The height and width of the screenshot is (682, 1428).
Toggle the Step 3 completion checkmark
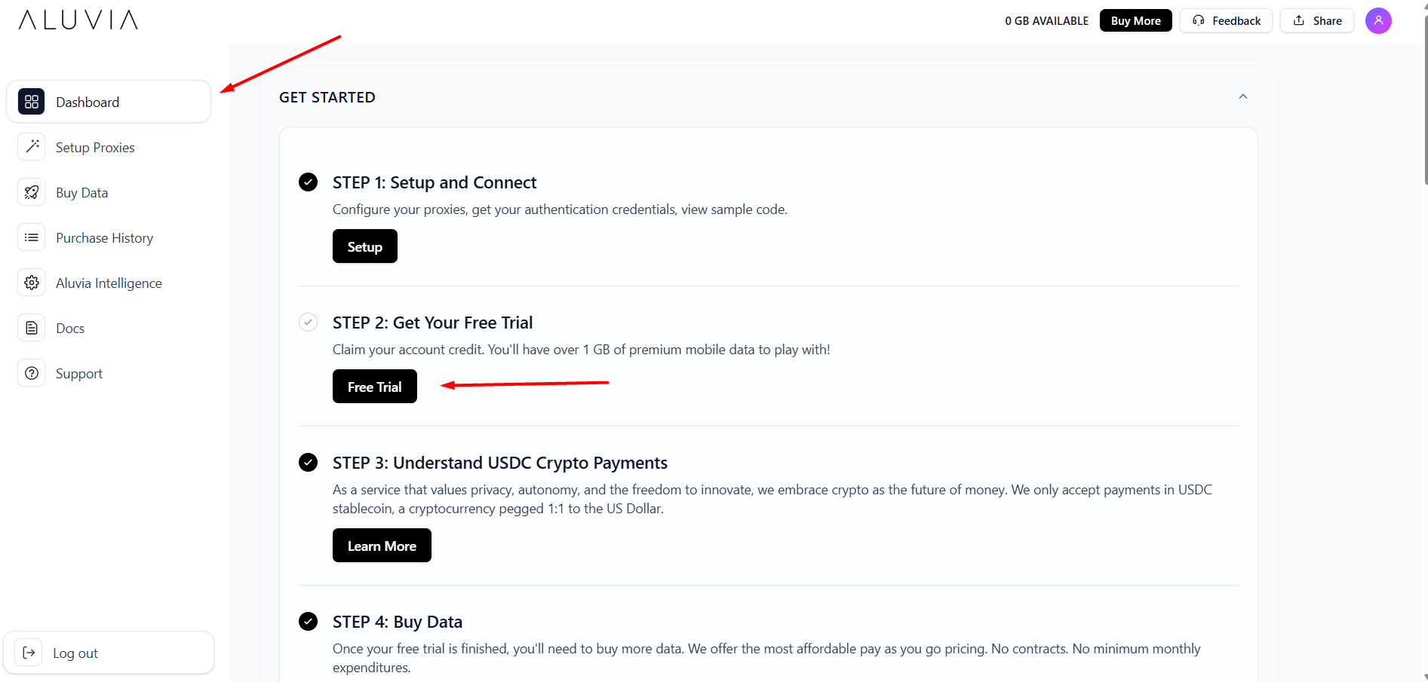(308, 463)
